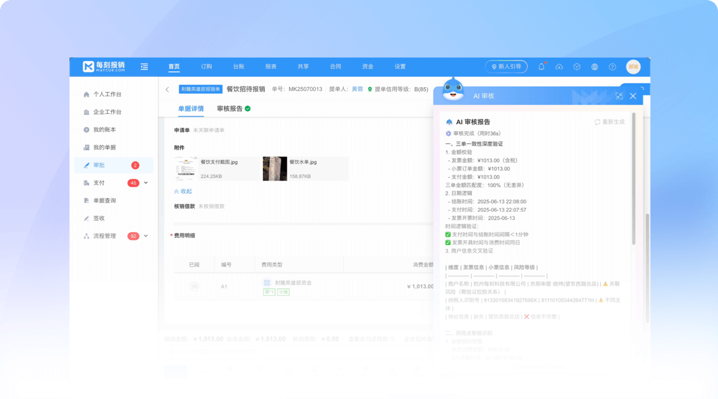Expand the 流程管理 sidebar submenu
Viewport: 718px width, 399px height.
point(146,236)
